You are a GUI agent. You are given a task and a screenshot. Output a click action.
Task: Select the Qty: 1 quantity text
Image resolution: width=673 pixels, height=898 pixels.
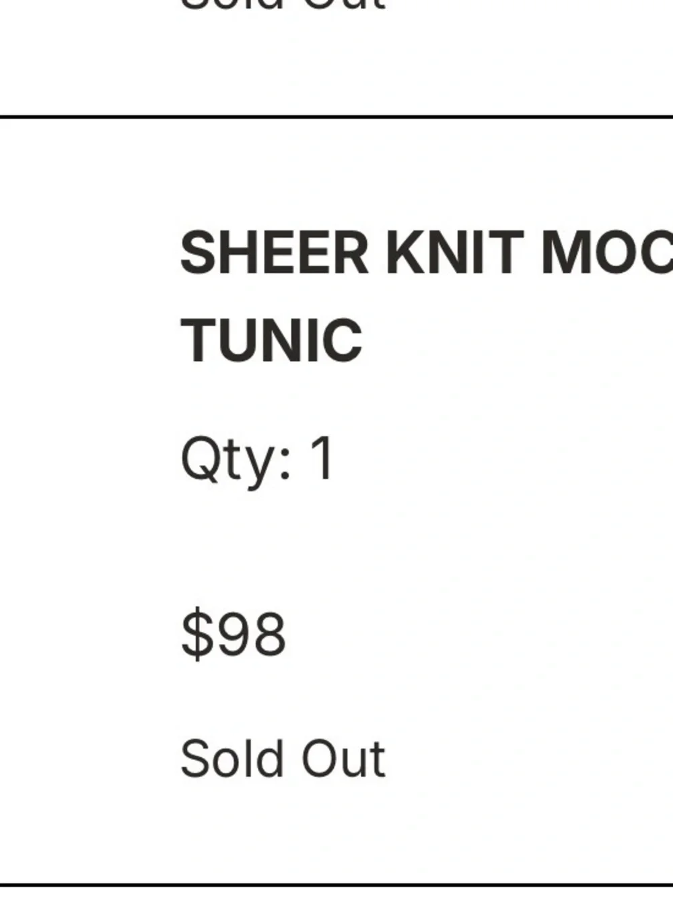pos(257,459)
